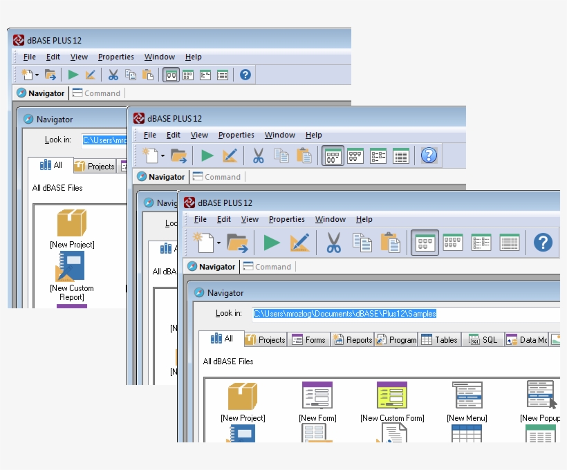Screen dimensions: 567x470
Task: Click [New Custom Form] icon
Action: [x=392, y=395]
